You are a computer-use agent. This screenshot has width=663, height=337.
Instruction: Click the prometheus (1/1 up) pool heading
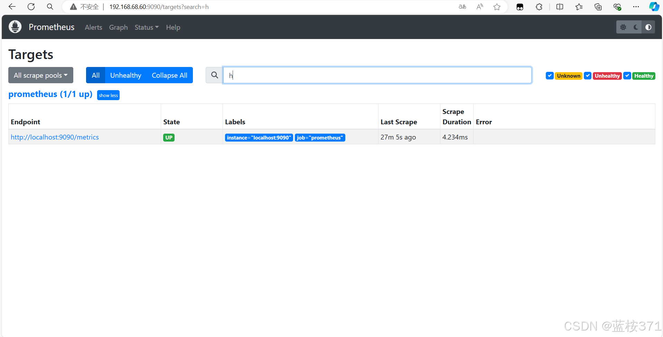(50, 94)
